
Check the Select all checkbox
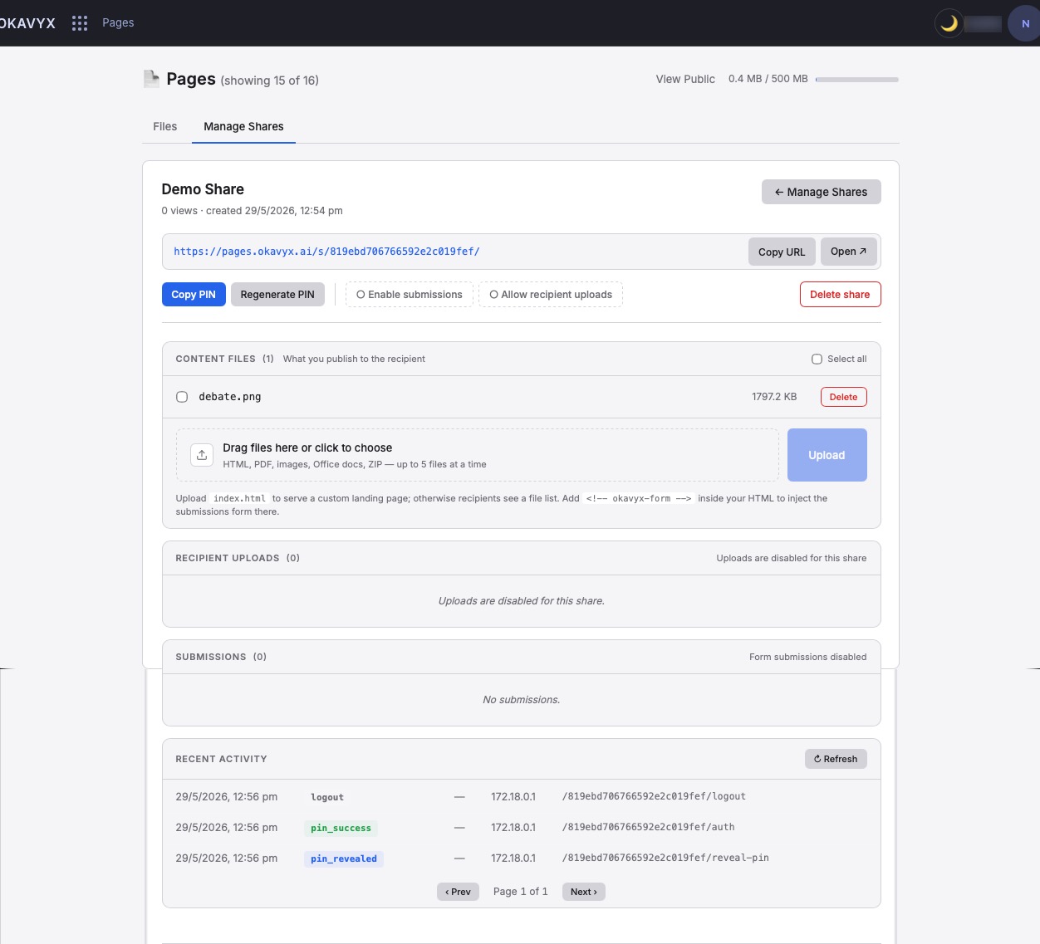(817, 360)
